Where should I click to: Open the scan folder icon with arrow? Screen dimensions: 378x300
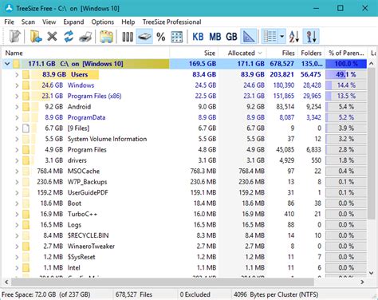[x=36, y=37]
